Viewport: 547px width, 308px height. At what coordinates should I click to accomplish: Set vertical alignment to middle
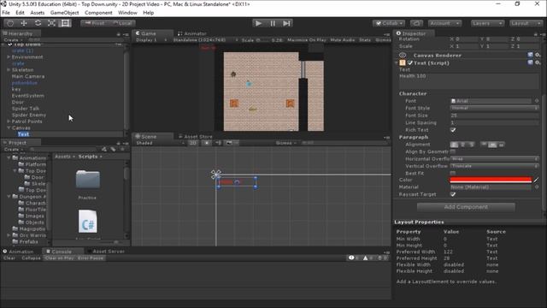pyautogui.click(x=492, y=145)
